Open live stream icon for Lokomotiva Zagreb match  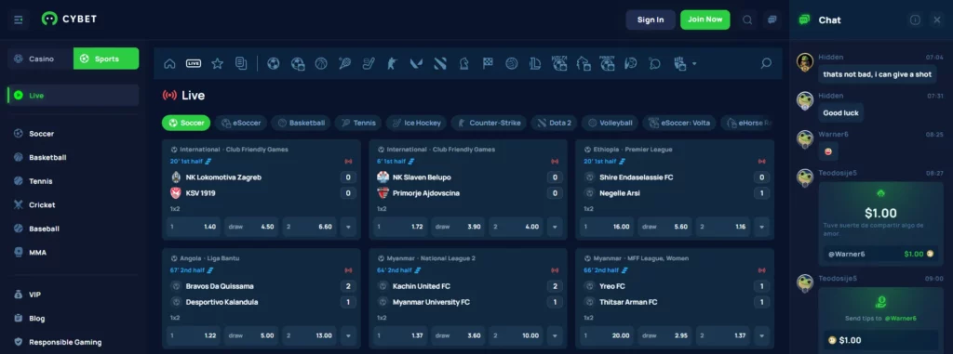348,162
